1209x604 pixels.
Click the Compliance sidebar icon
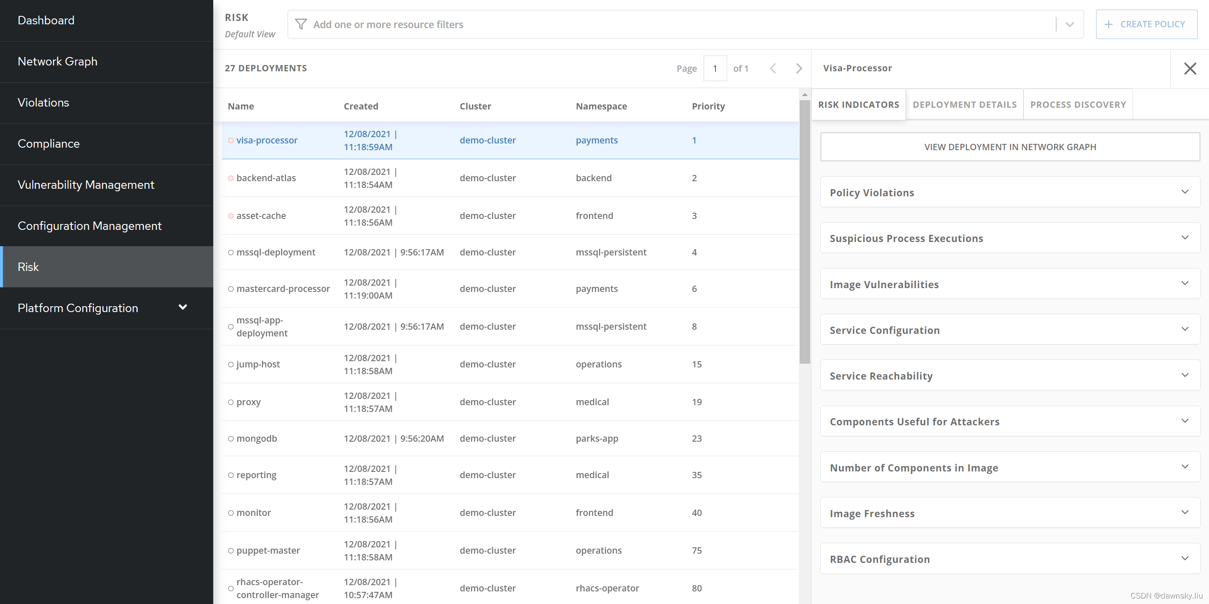[49, 143]
